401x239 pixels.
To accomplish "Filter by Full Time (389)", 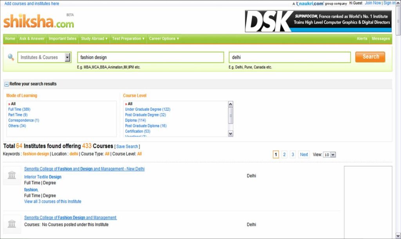I will (x=19, y=109).
